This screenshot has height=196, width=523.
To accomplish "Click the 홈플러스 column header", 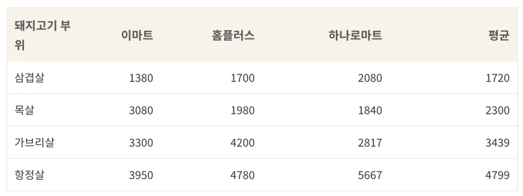I will (233, 35).
